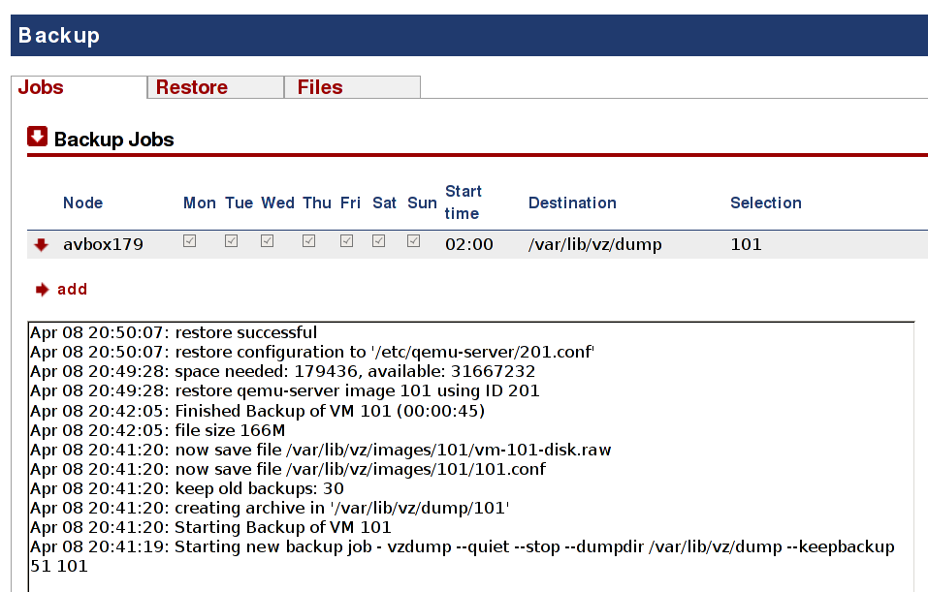Open the avbox179 row red arrow menu

pyautogui.click(x=41, y=245)
